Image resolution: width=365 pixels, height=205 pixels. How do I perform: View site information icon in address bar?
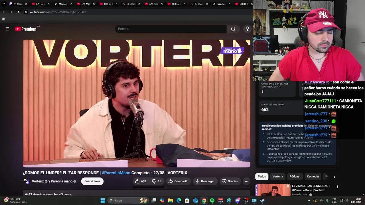pyautogui.click(x=26, y=12)
